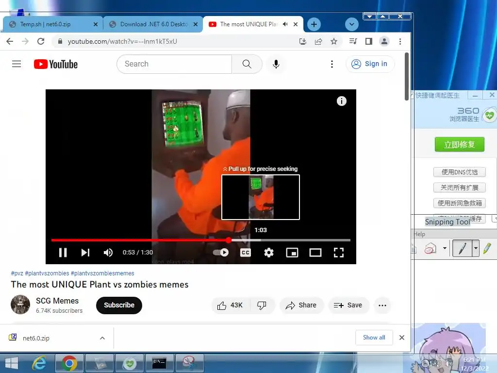Focus the YouTube search box
497x373 pixels.
pos(174,64)
